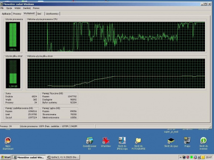The height and width of the screenshot is (160, 214).
Task: Switch to the Sieć tab
Action: pos(40,14)
